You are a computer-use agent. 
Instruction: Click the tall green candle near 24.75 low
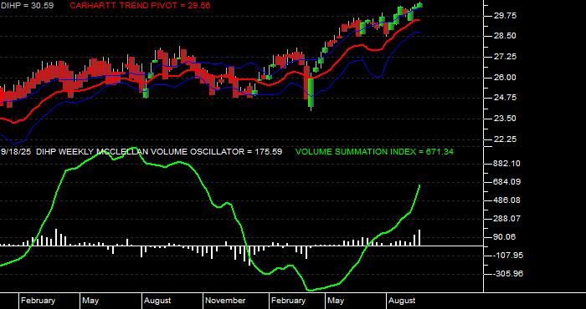tap(311, 92)
